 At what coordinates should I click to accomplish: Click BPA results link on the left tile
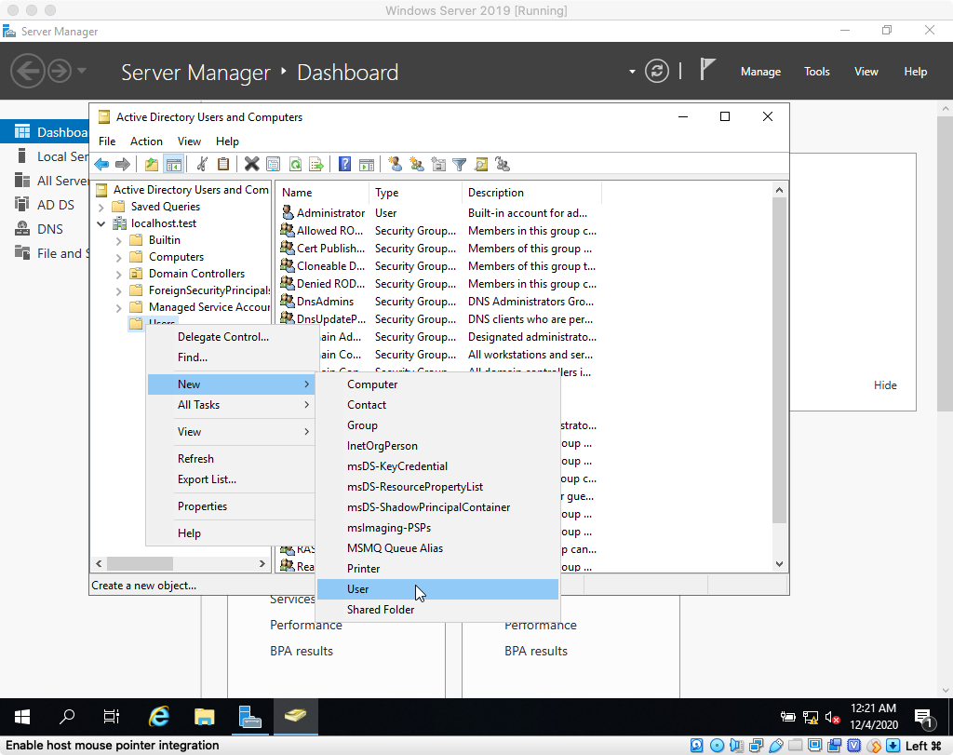[x=302, y=651]
